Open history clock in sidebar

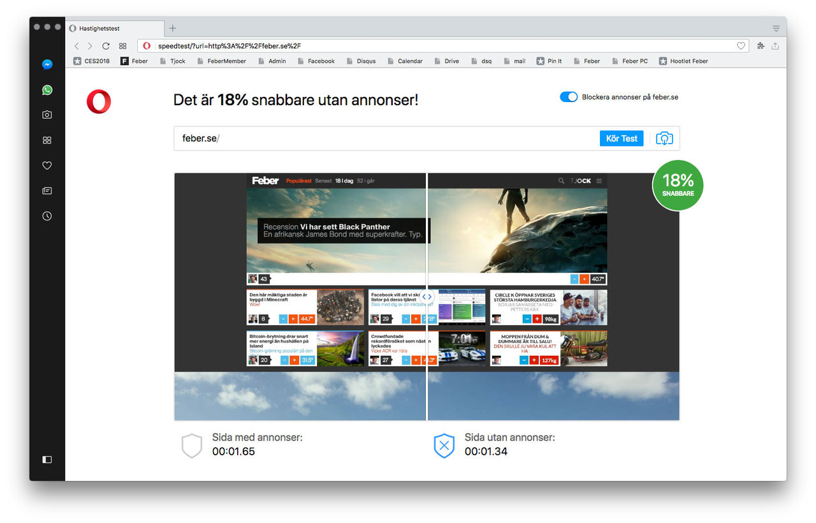(47, 216)
